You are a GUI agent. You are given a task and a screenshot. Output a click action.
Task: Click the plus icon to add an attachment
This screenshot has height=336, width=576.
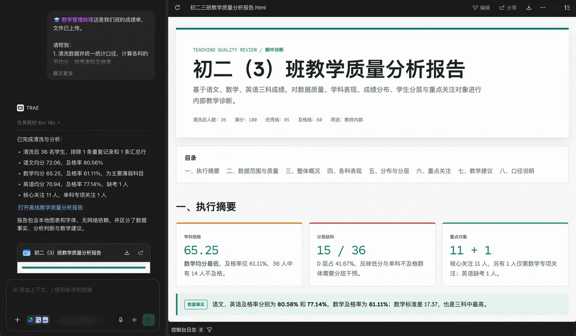18,320
